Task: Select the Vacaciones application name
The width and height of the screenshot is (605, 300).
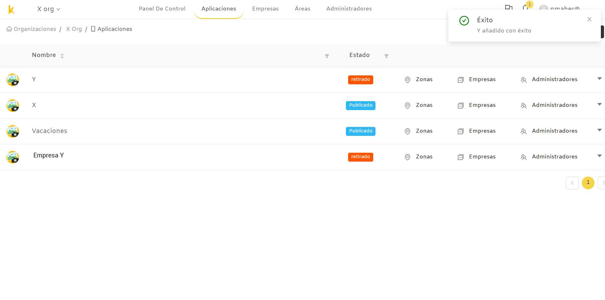Action: click(x=50, y=131)
